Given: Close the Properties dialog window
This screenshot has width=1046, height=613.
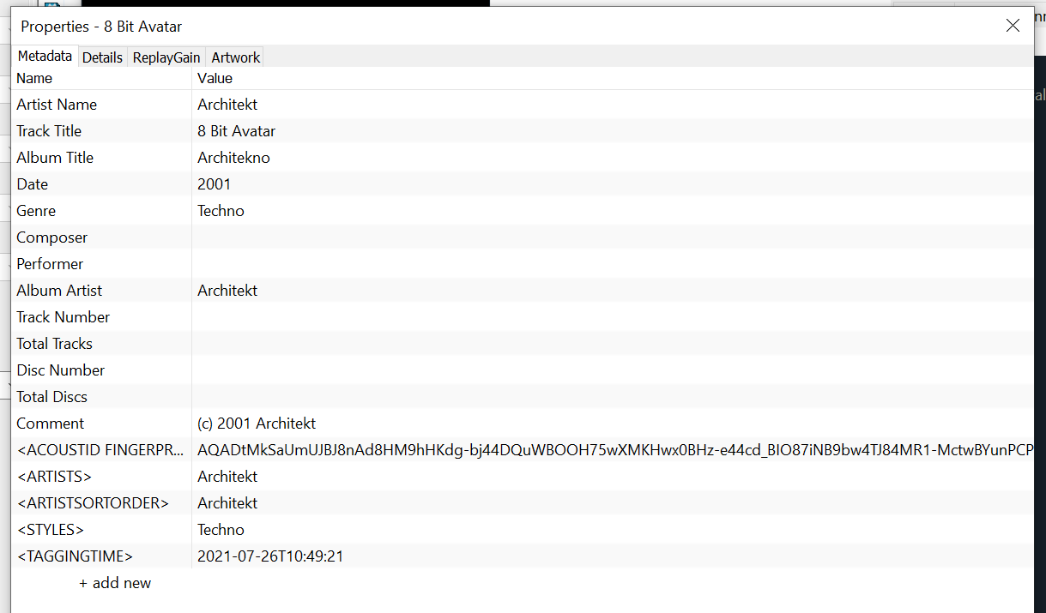Looking at the screenshot, I should [1013, 26].
